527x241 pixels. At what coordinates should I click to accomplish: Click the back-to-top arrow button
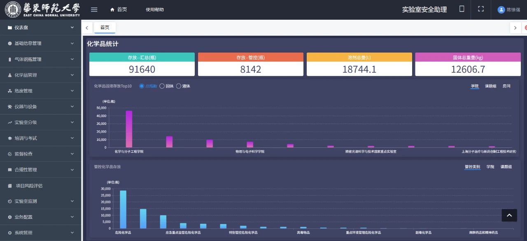tap(509, 215)
